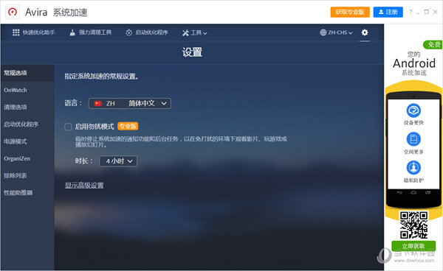Open the 语言 简体中文 dropdown

tap(130, 103)
